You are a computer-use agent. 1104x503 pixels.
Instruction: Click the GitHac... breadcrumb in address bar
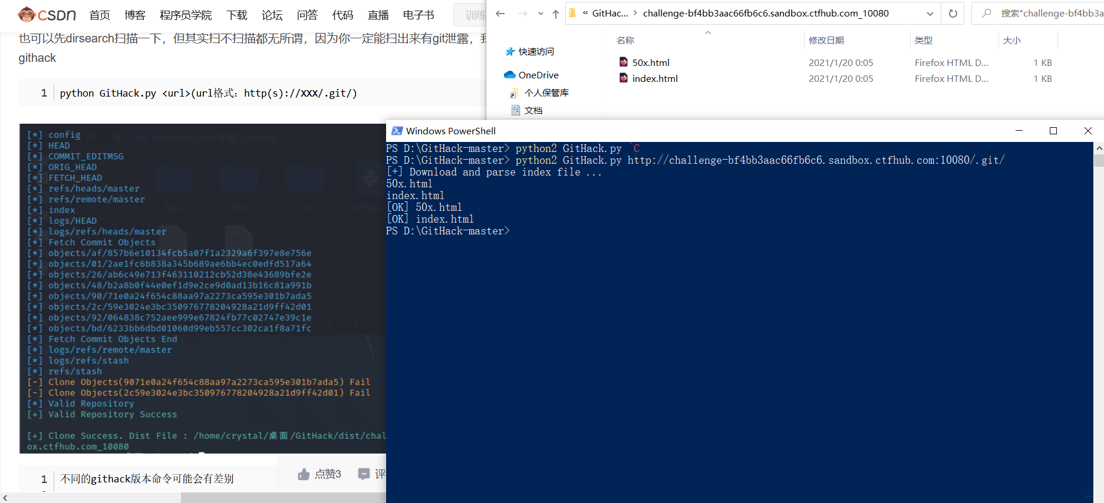pos(610,13)
